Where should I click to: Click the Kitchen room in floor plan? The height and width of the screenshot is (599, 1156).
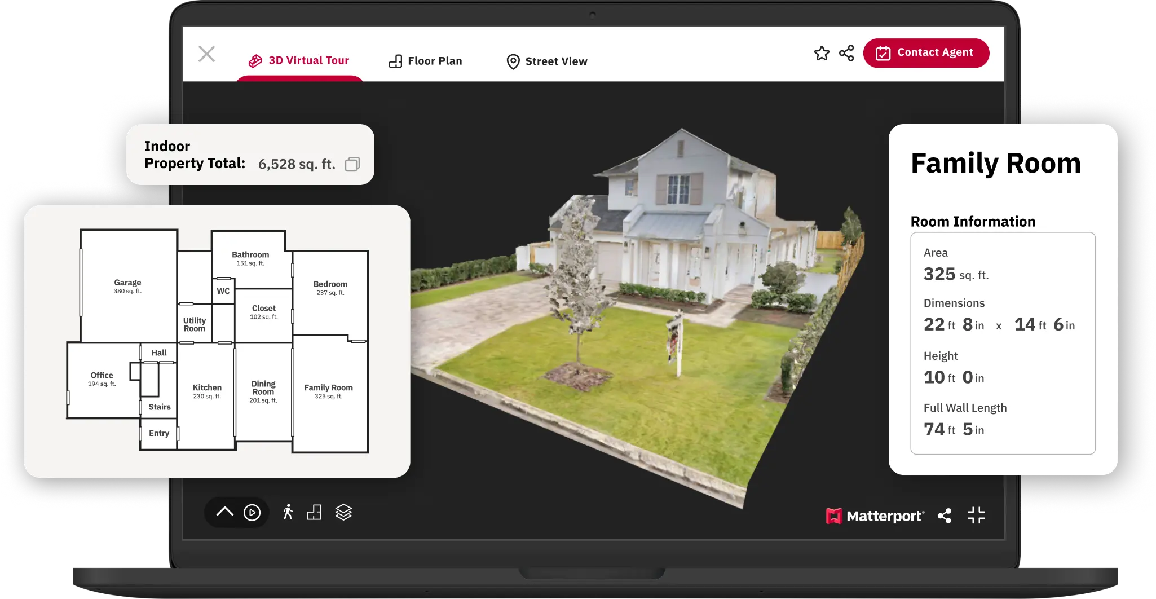(x=207, y=391)
